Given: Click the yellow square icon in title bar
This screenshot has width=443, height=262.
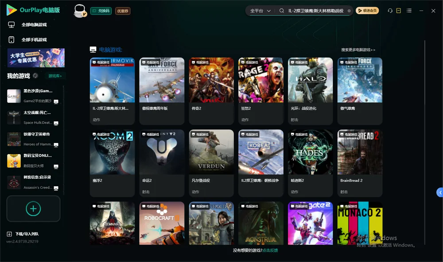Looking at the screenshot, I should [x=399, y=11].
